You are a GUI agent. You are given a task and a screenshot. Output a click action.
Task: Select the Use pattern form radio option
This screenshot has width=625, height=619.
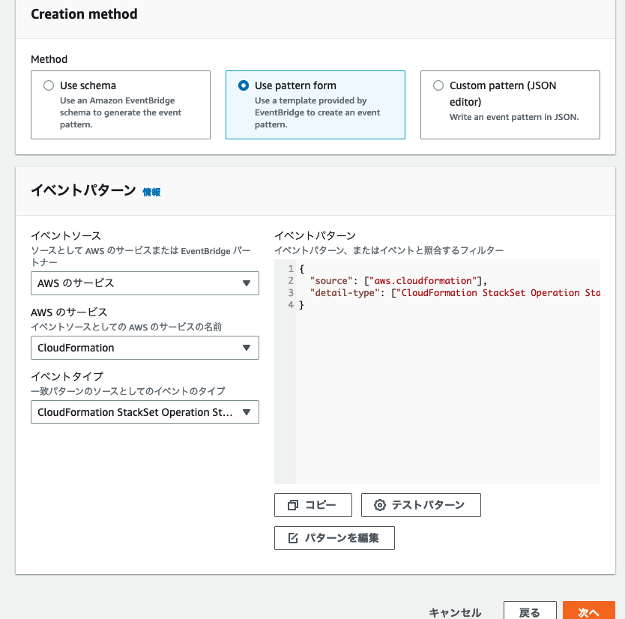tap(244, 85)
